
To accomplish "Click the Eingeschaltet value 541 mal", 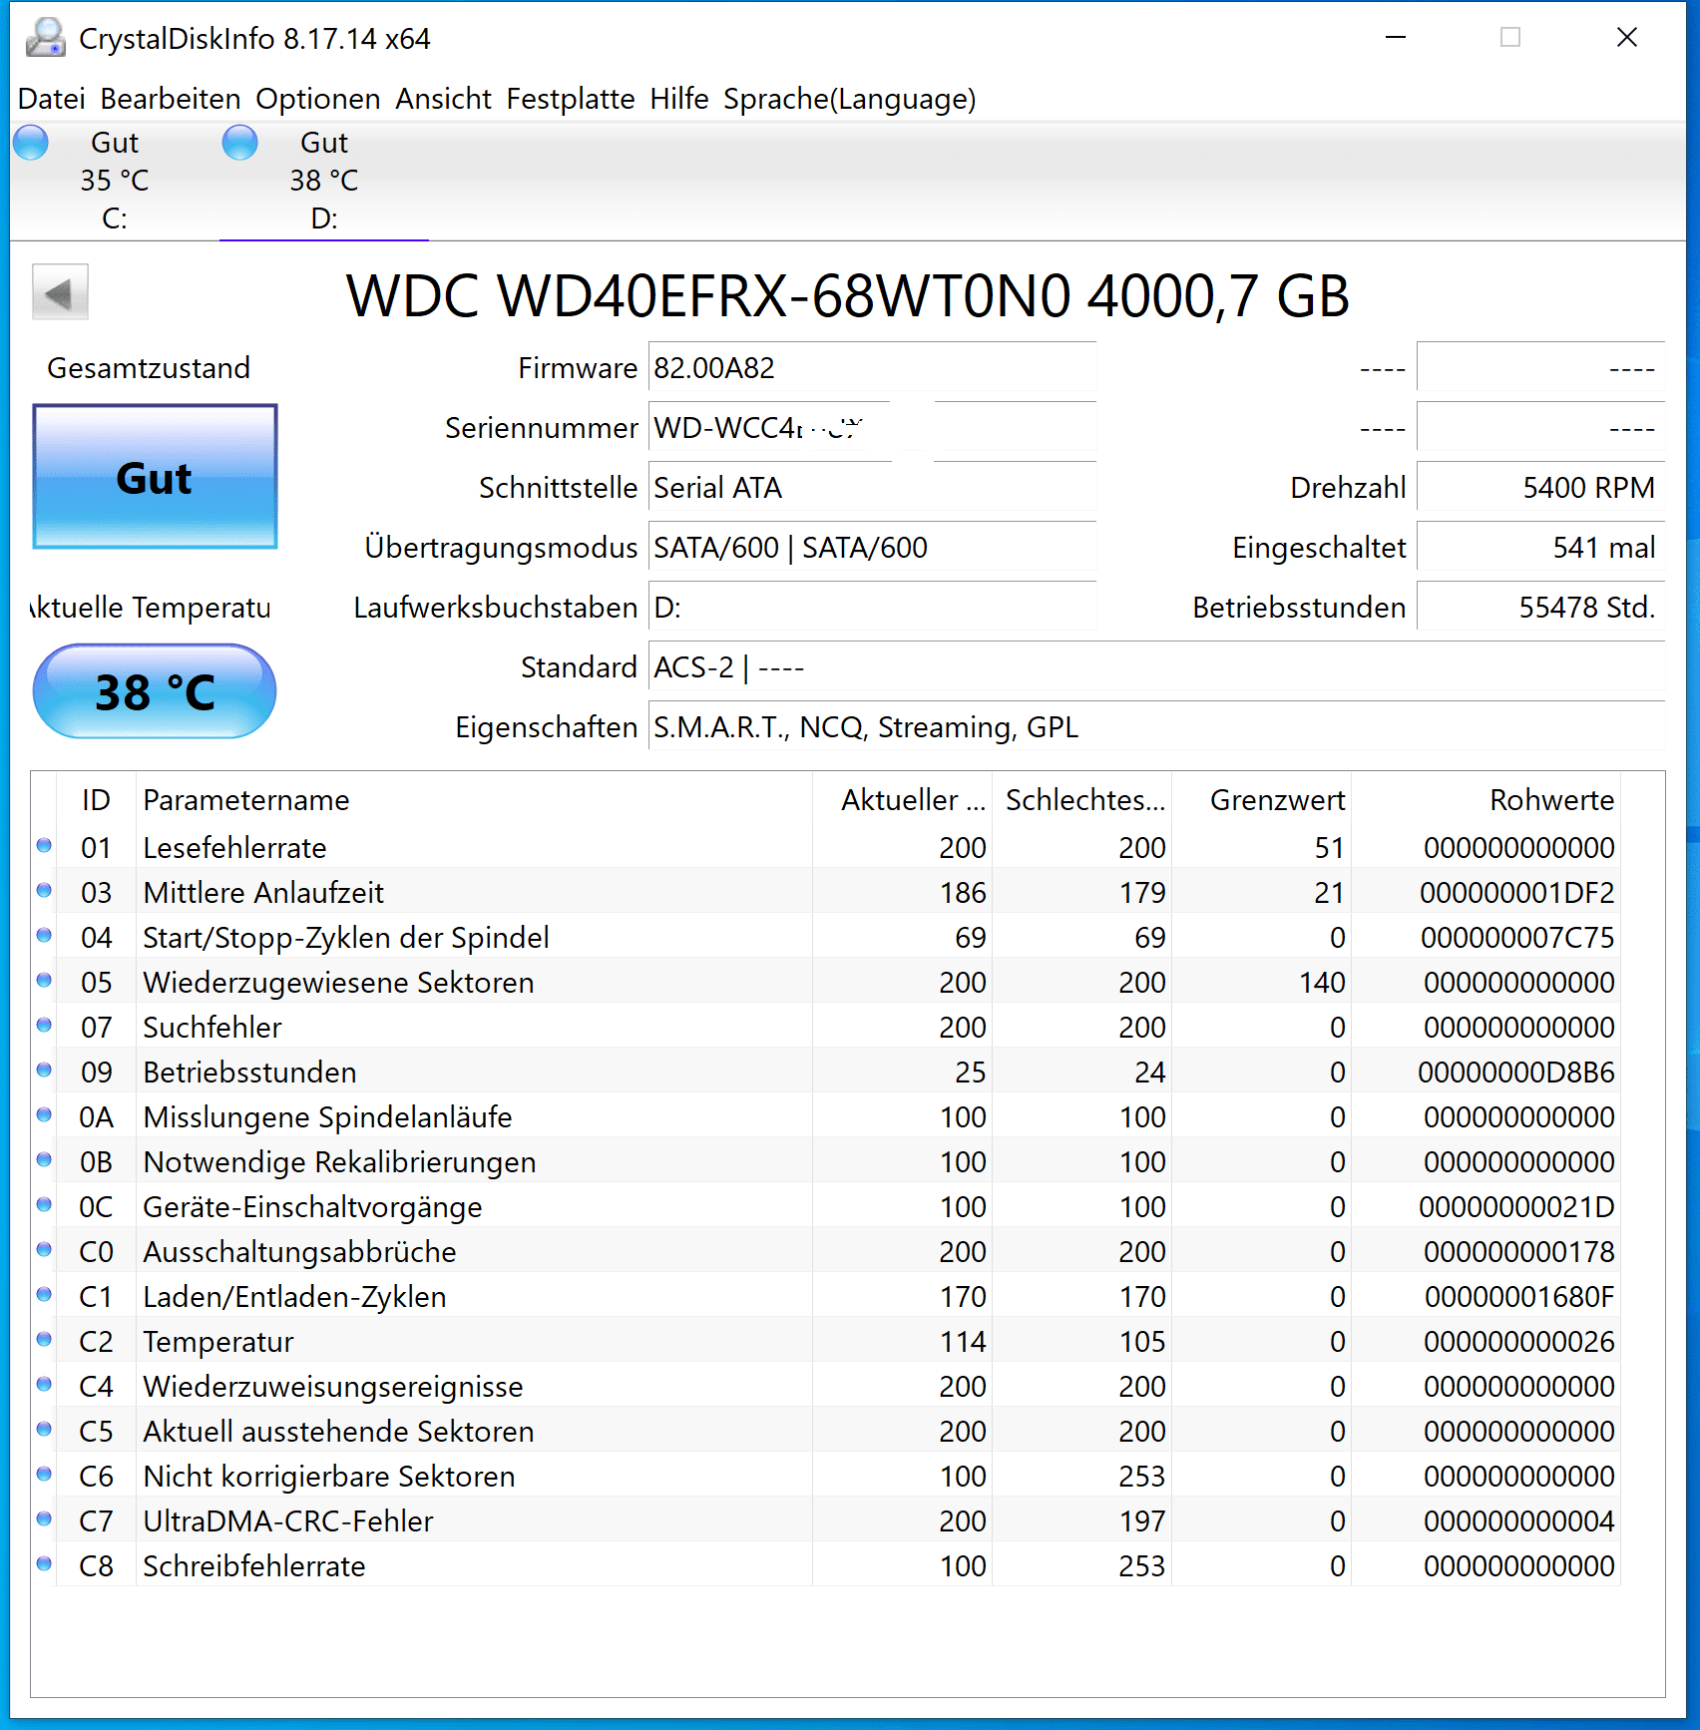I will click(1541, 548).
